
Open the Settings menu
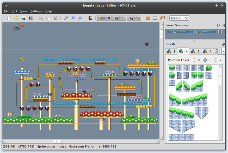pyautogui.click(x=36, y=11)
